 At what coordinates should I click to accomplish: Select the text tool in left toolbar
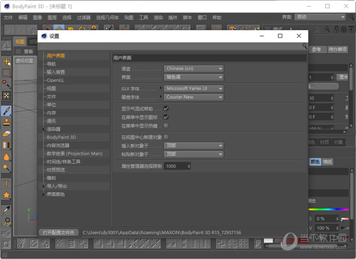click(x=7, y=183)
